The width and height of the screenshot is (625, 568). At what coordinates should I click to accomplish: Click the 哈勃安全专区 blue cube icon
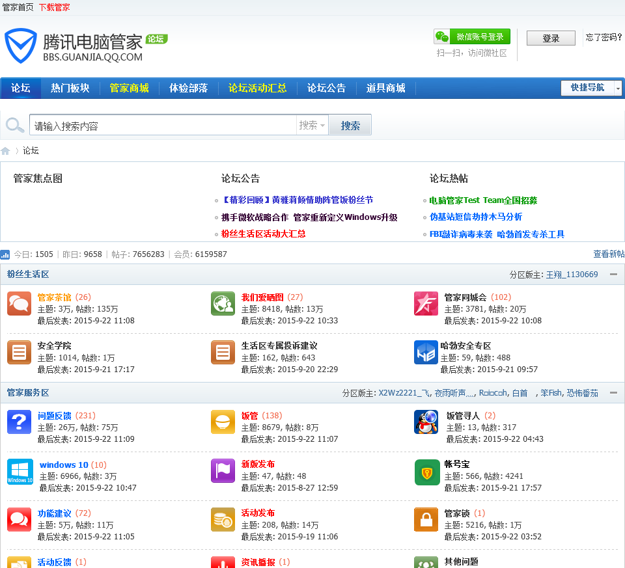point(426,352)
